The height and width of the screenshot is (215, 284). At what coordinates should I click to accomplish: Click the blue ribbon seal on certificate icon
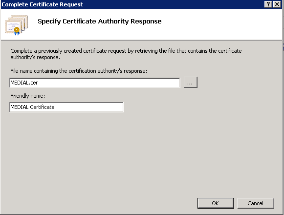[x=17, y=31]
